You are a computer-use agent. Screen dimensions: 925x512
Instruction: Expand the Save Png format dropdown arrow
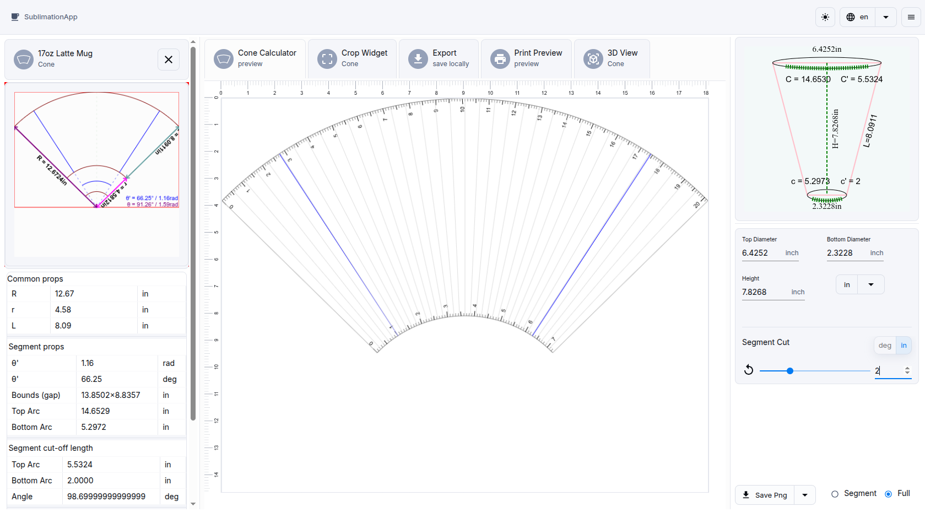[805, 495]
